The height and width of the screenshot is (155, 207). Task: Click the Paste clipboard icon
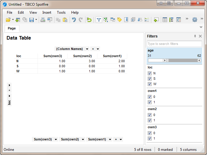[x=65, y=20]
